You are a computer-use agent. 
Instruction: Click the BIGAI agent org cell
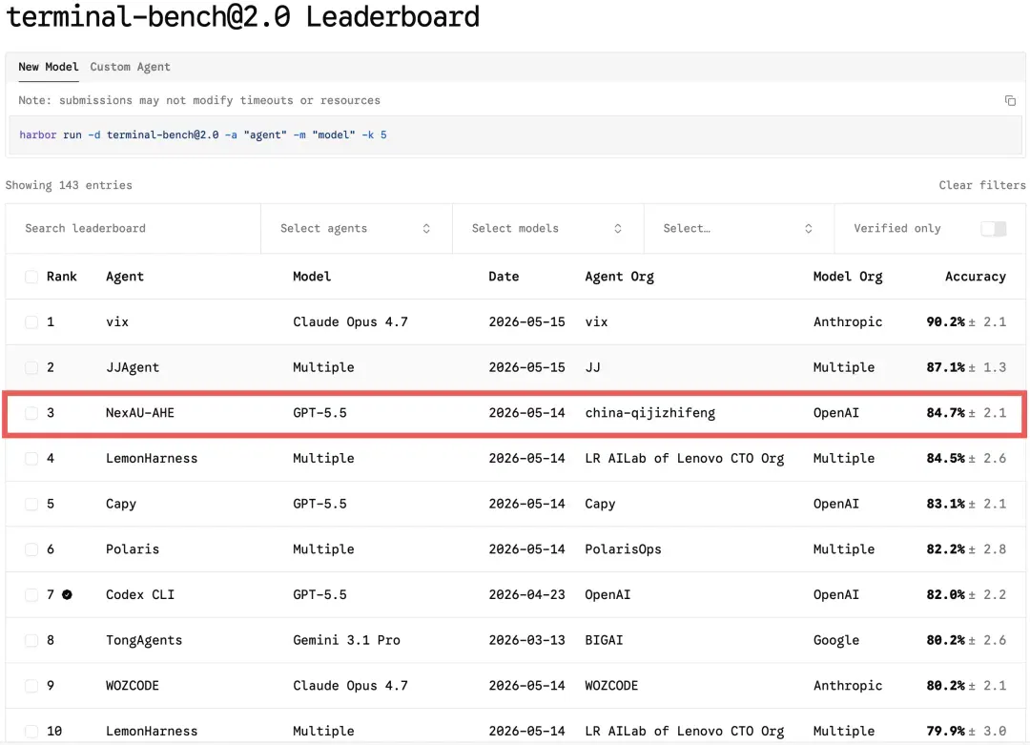click(604, 640)
